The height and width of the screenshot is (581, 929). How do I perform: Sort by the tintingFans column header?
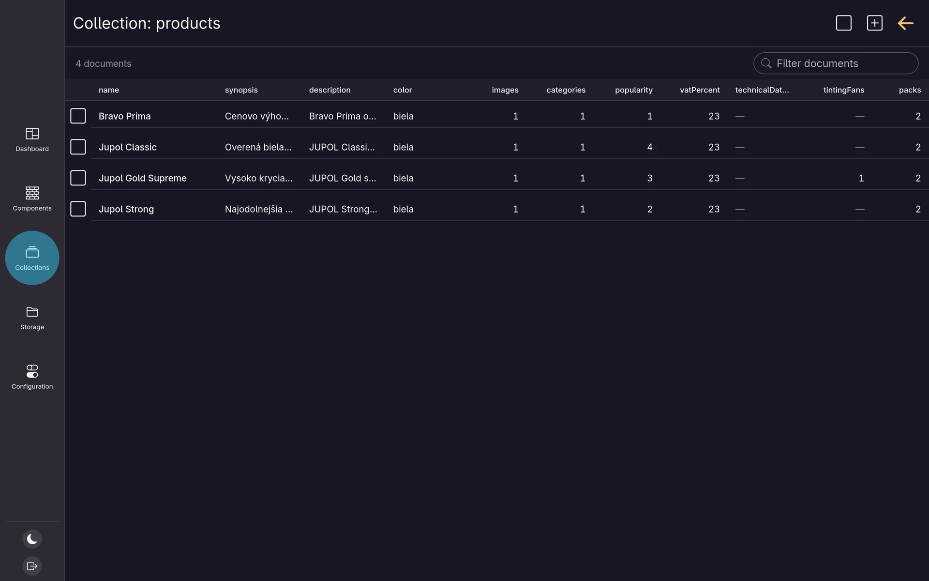click(843, 90)
